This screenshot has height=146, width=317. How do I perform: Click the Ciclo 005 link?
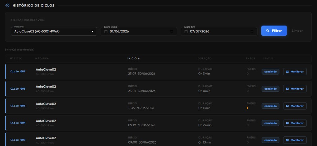pyautogui.click(x=18, y=106)
